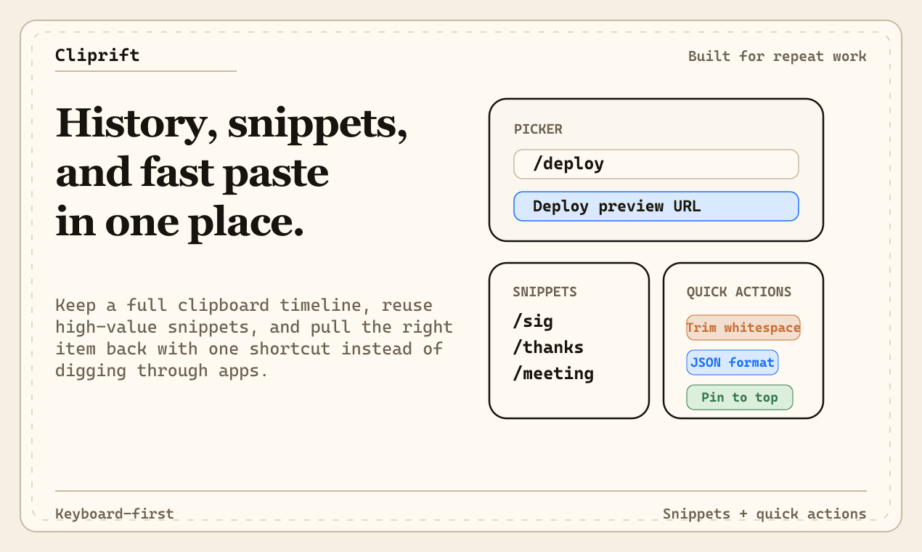Insert the /meeting snippet

(x=553, y=373)
